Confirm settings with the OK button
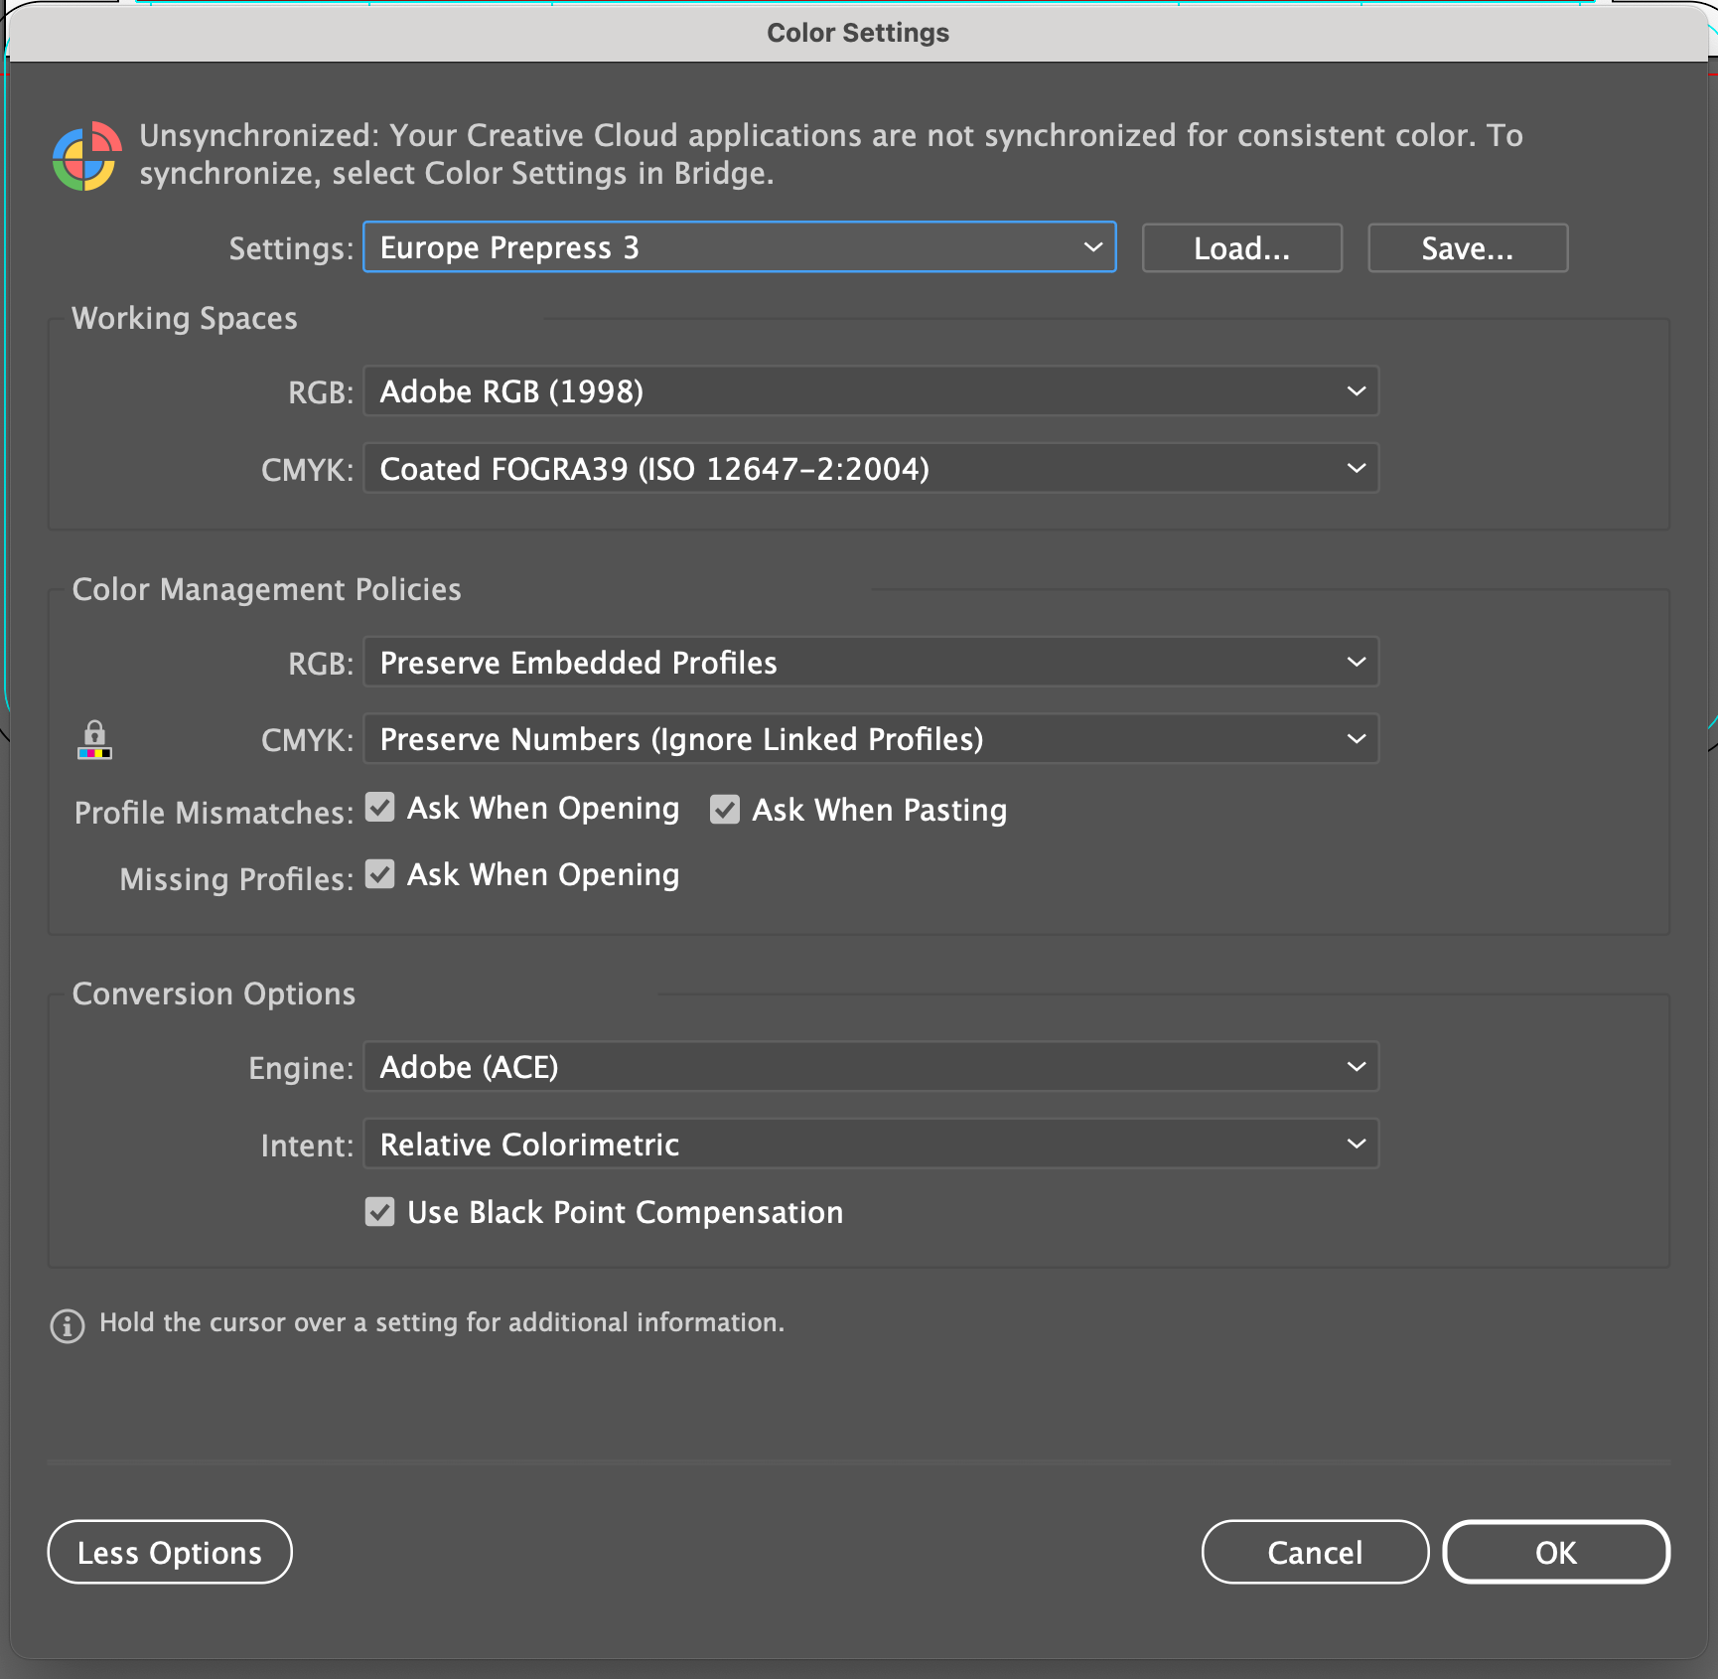This screenshot has width=1718, height=1679. 1556,1552
